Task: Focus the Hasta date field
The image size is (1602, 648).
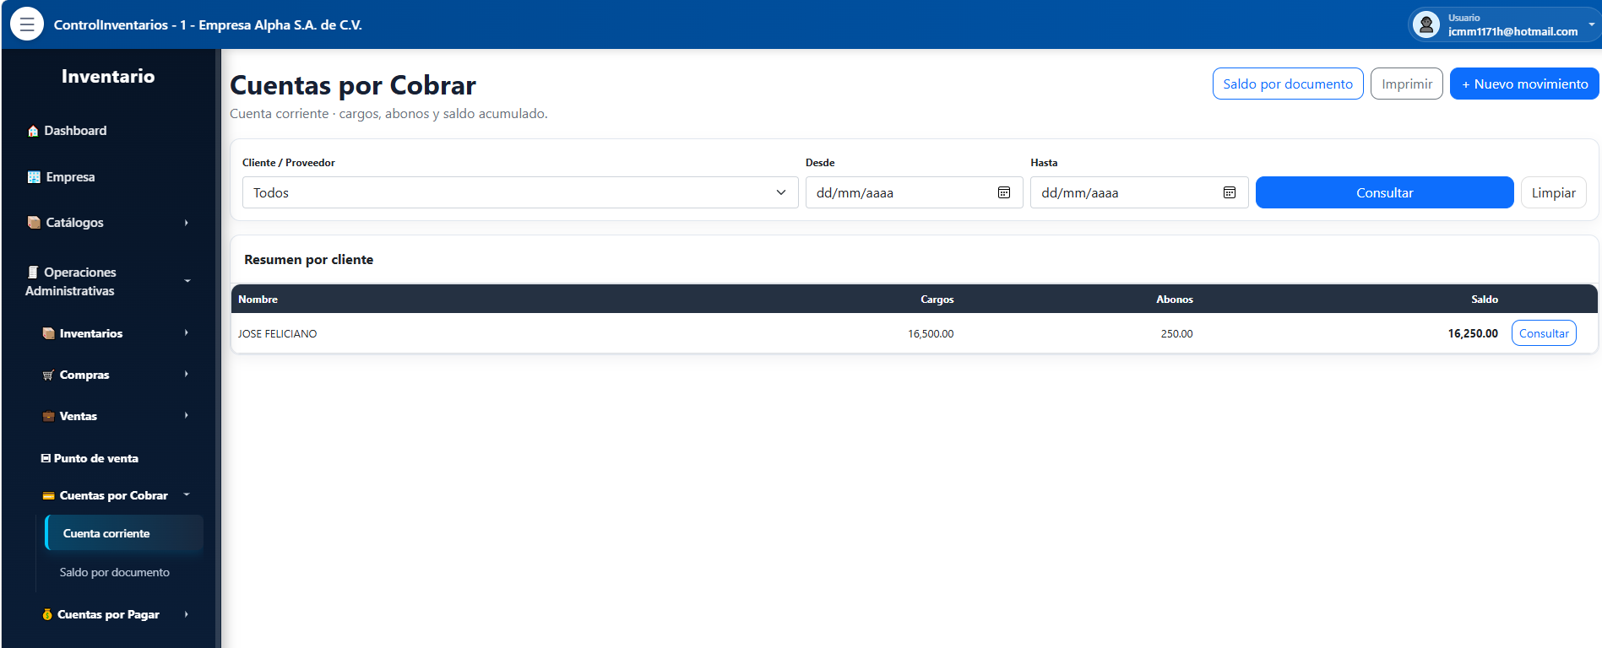Action: 1139,192
